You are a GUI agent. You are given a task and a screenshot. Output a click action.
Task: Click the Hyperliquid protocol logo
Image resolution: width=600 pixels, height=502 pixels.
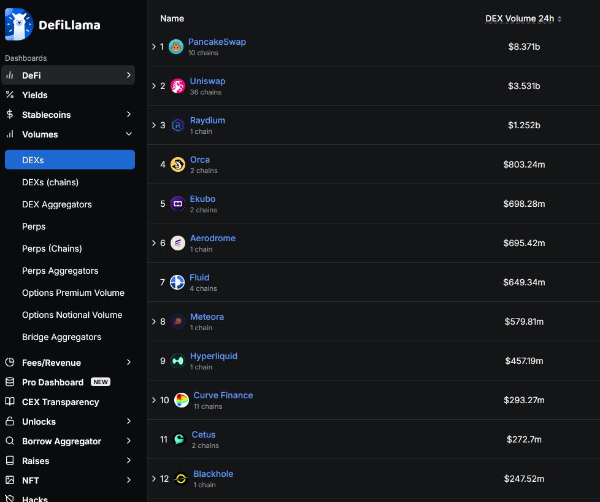tap(176, 360)
